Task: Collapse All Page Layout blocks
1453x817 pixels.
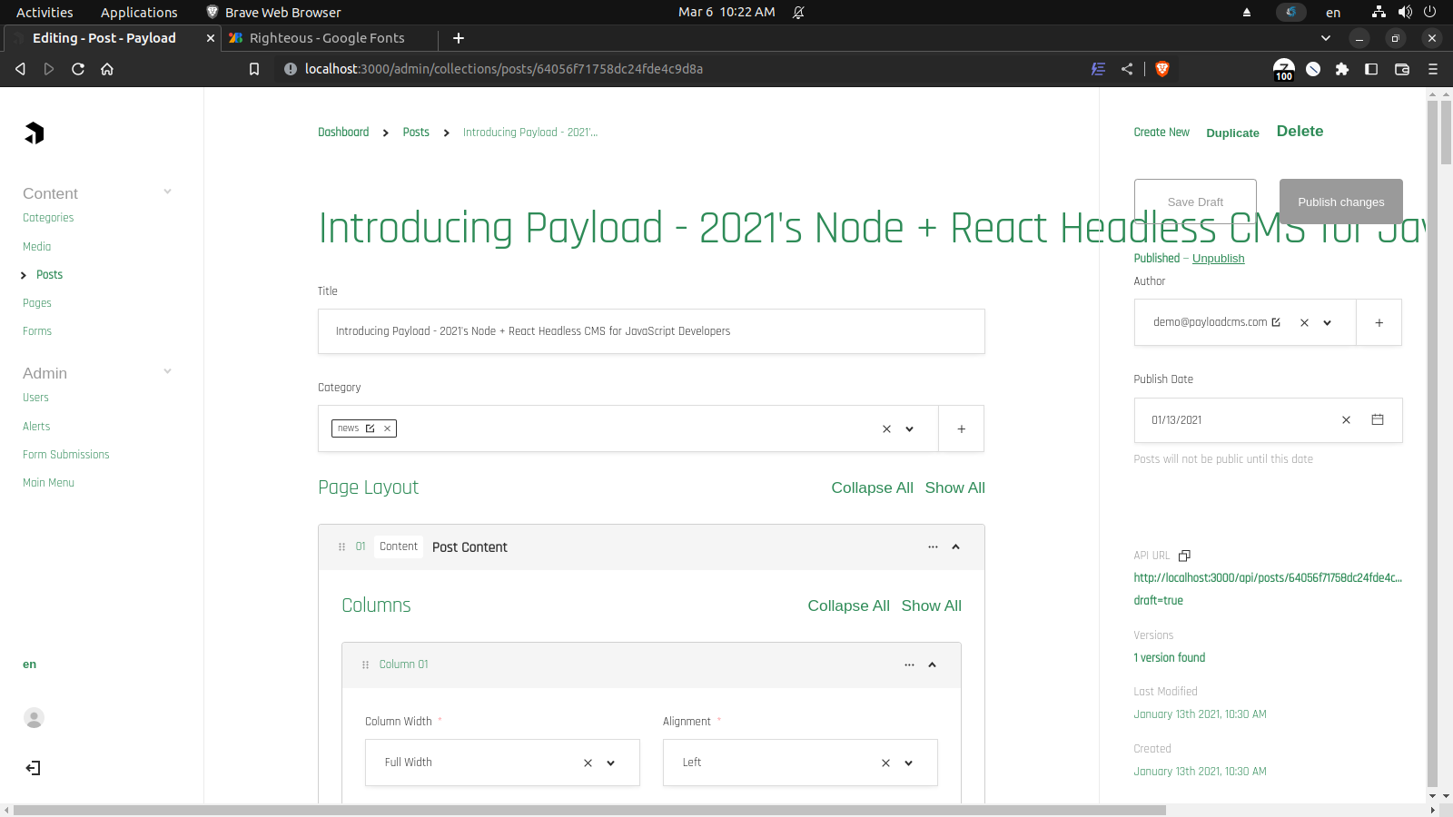Action: (x=872, y=487)
